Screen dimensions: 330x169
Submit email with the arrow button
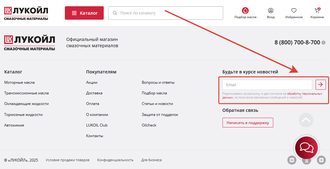[321, 85]
